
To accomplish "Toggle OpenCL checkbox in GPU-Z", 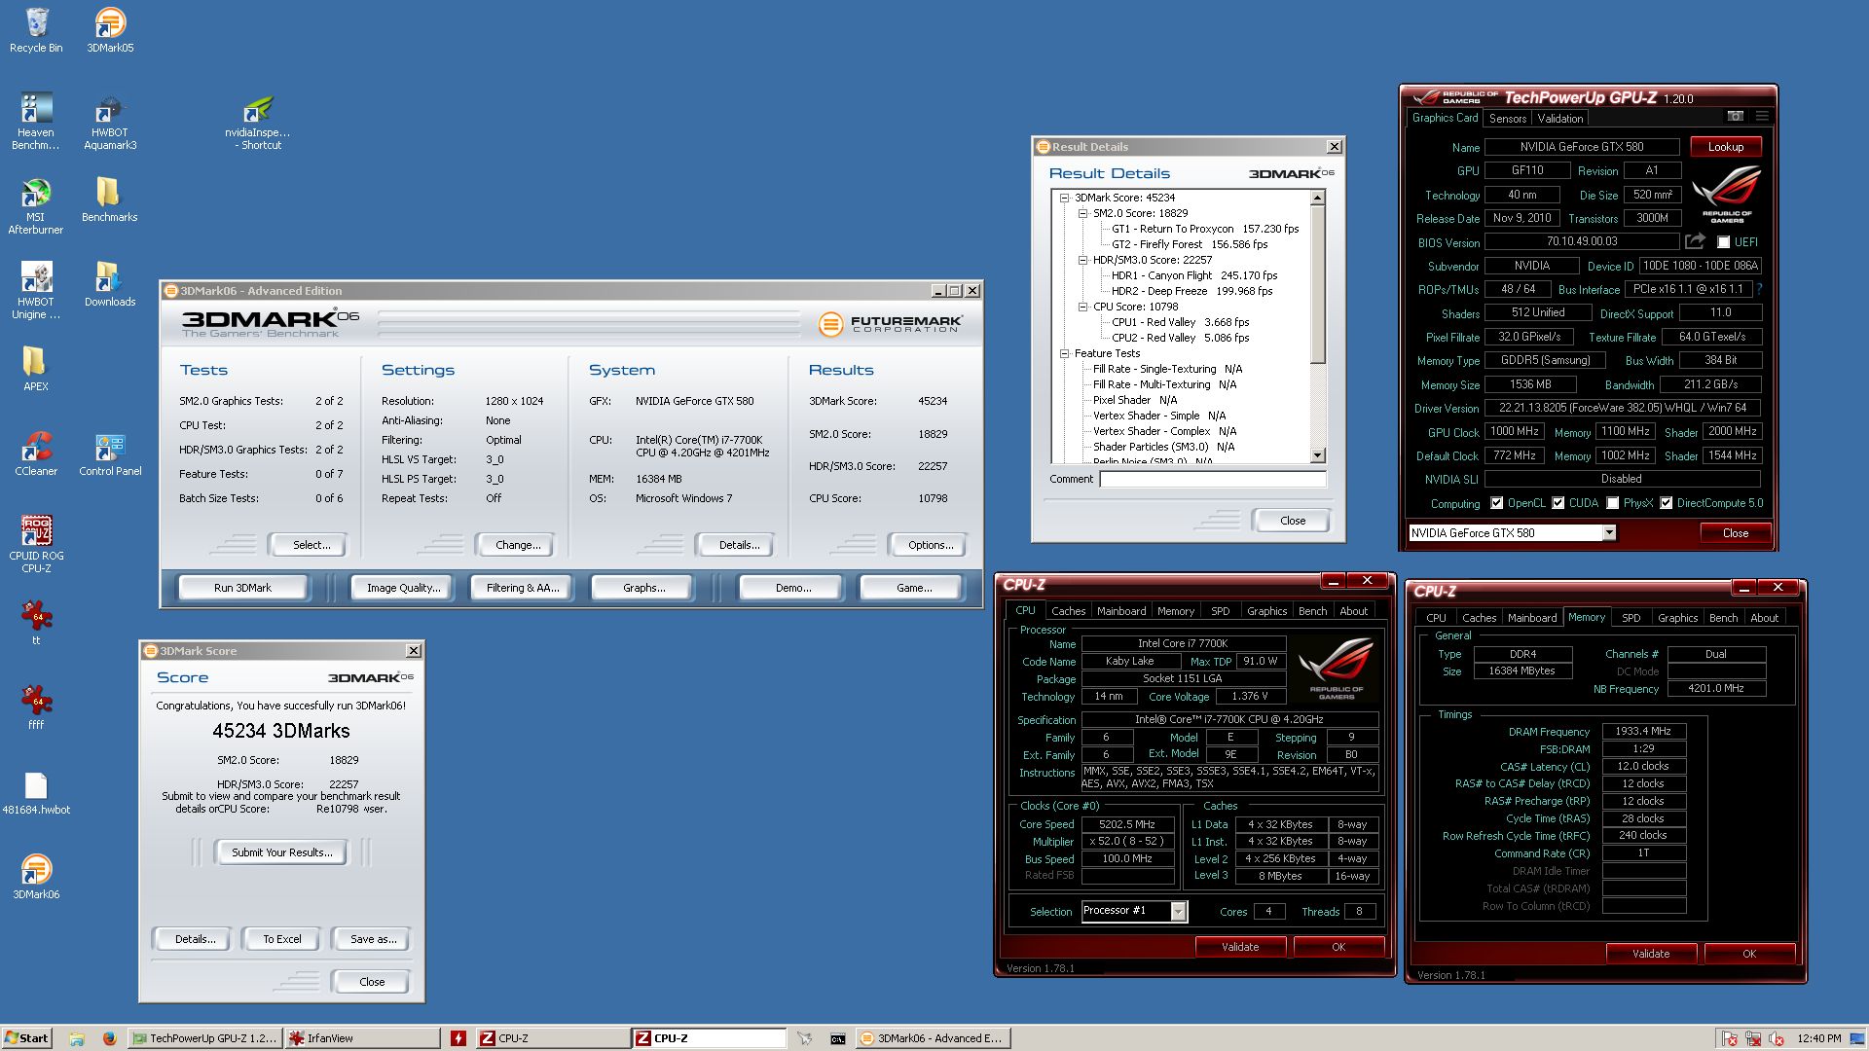I will point(1497,503).
